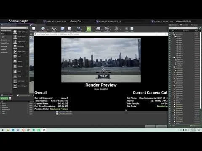
Task: Click the Build toolbar icon
Action: coord(116,29)
